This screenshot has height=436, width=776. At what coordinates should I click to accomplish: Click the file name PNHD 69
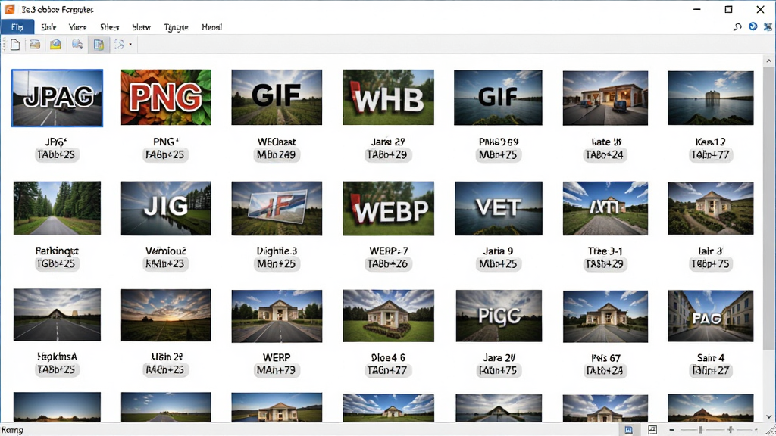pos(499,142)
